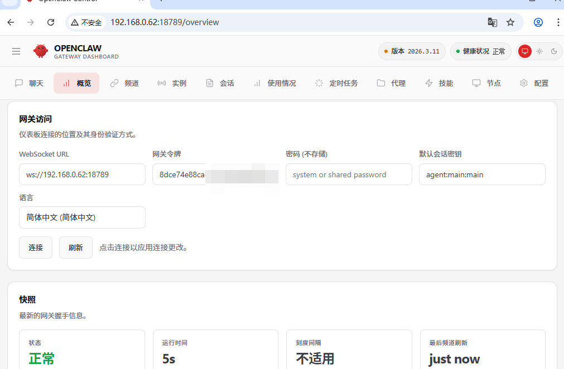Open the 配置 settings gear tab
Viewport: 564px width, 369px height.
534,84
